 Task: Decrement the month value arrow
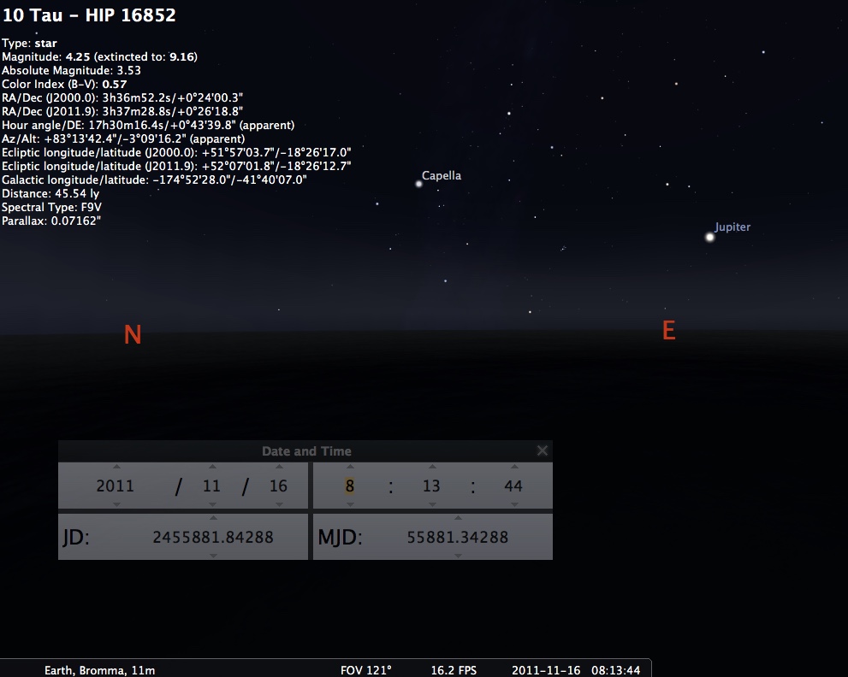[x=212, y=504]
